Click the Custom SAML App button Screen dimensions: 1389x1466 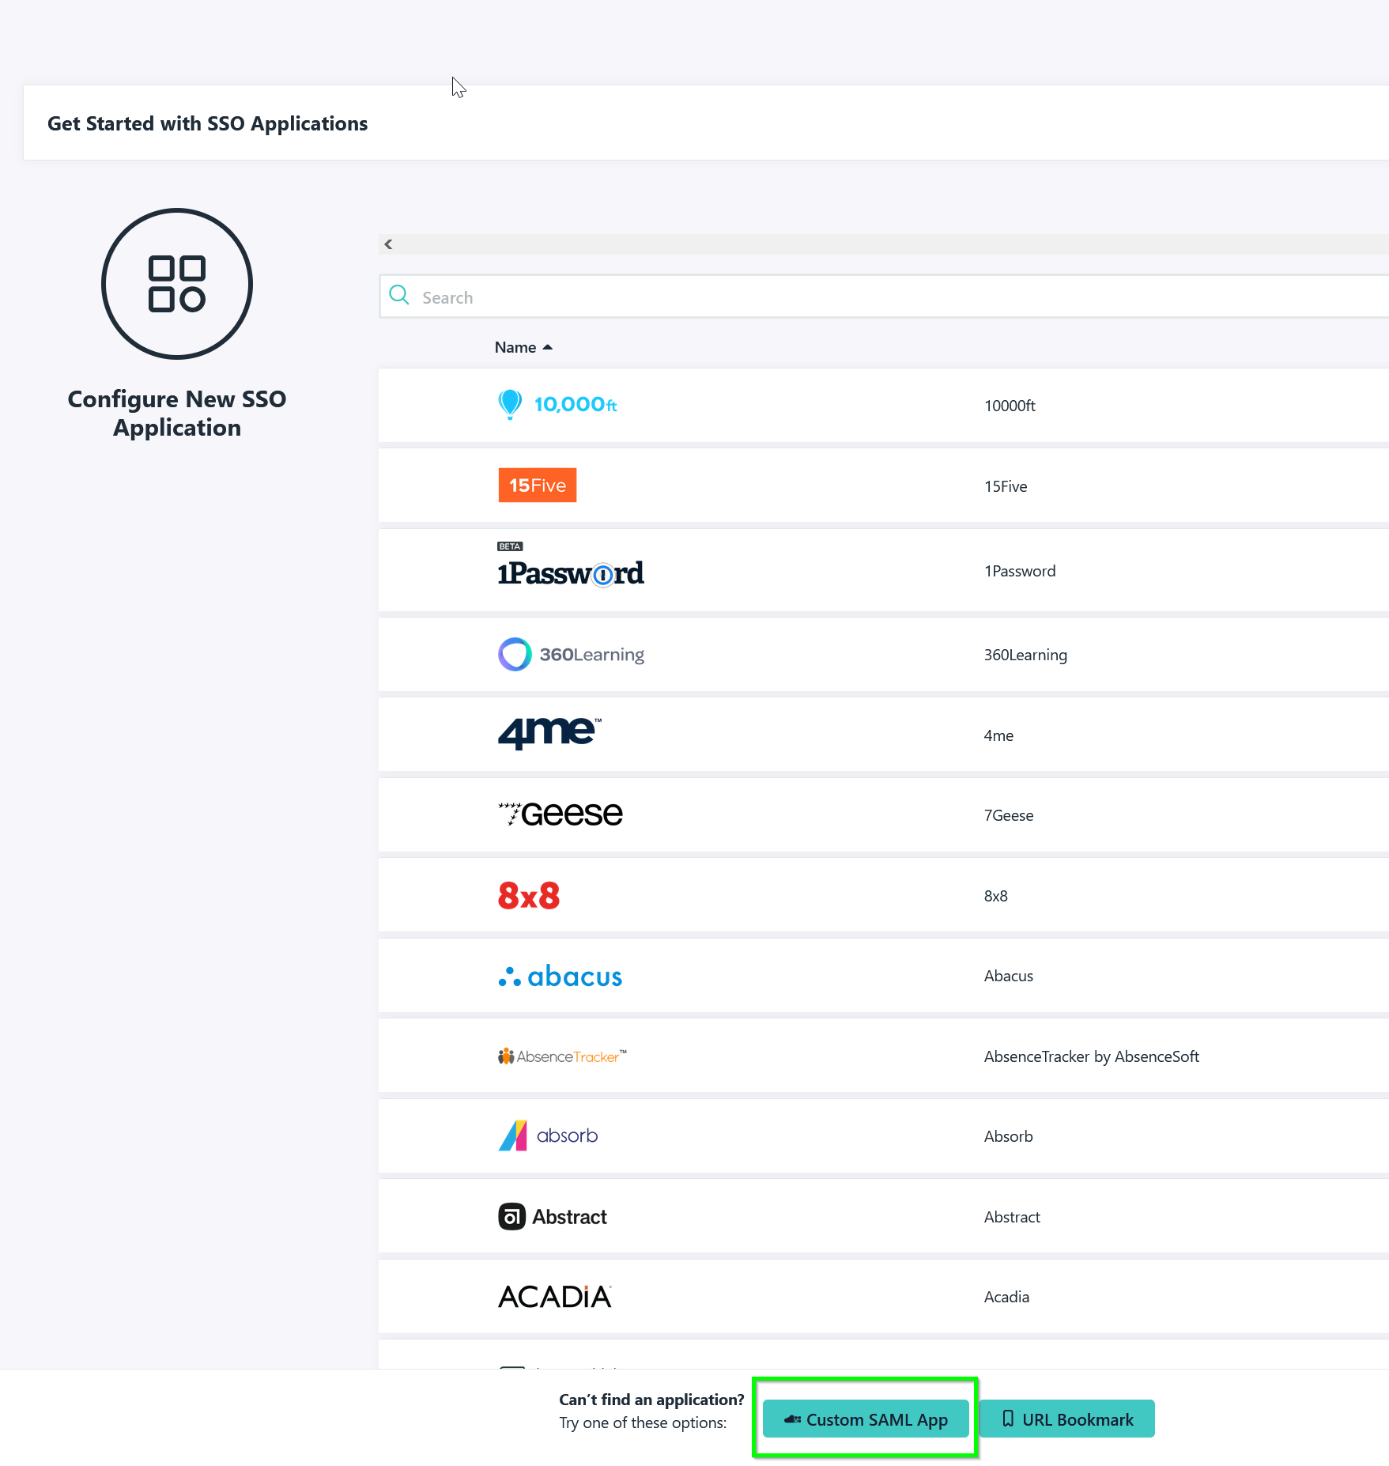(866, 1419)
